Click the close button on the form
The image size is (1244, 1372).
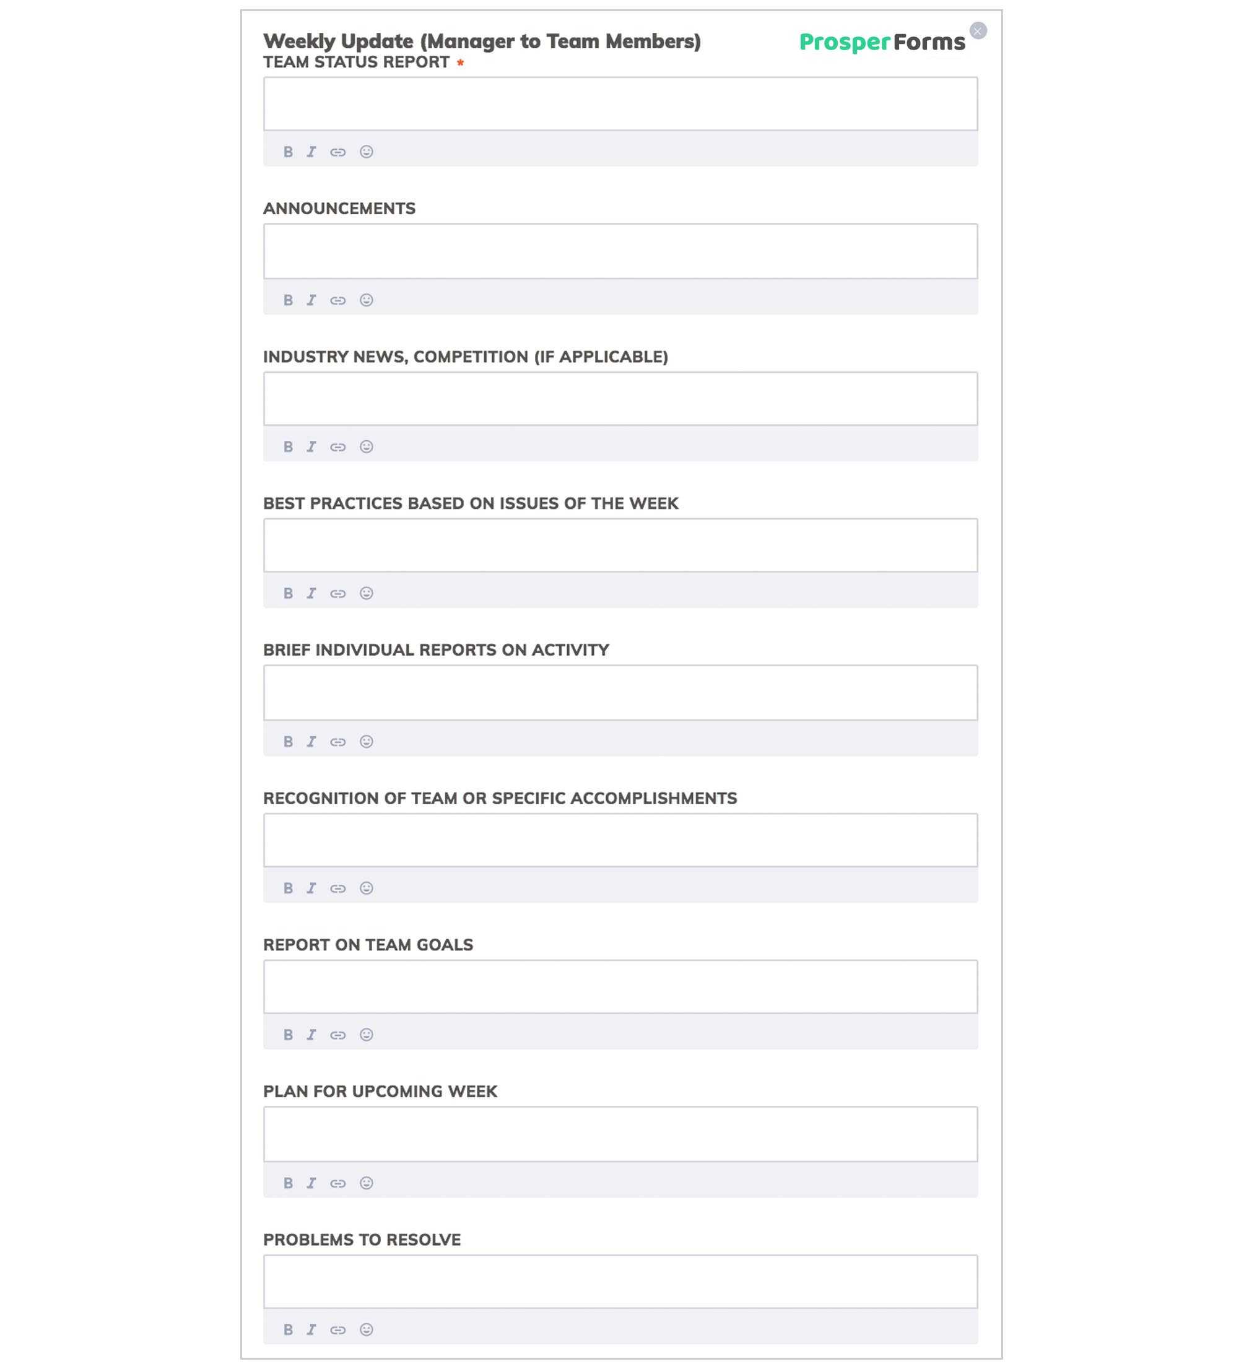click(979, 28)
